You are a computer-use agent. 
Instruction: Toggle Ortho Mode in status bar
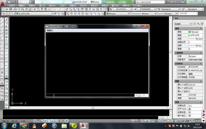42,121
